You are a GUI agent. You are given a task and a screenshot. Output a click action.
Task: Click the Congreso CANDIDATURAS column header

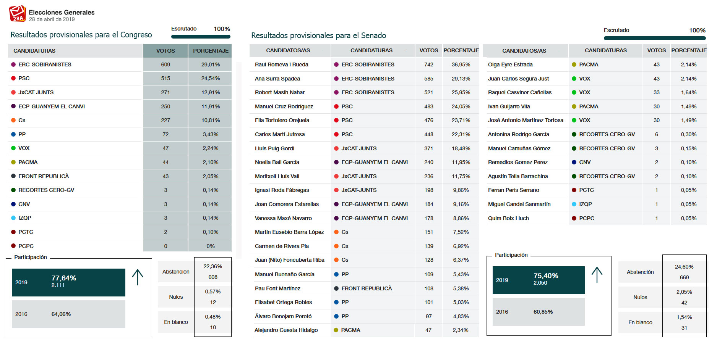coord(75,51)
